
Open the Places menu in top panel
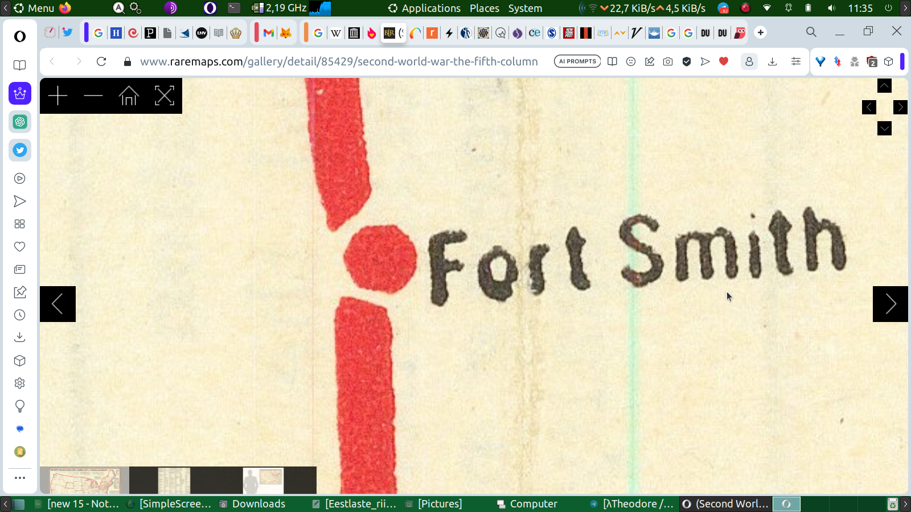[x=485, y=9]
